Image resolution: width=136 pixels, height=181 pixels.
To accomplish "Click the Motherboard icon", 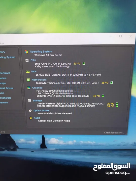I will pyautogui.click(x=28, y=80).
